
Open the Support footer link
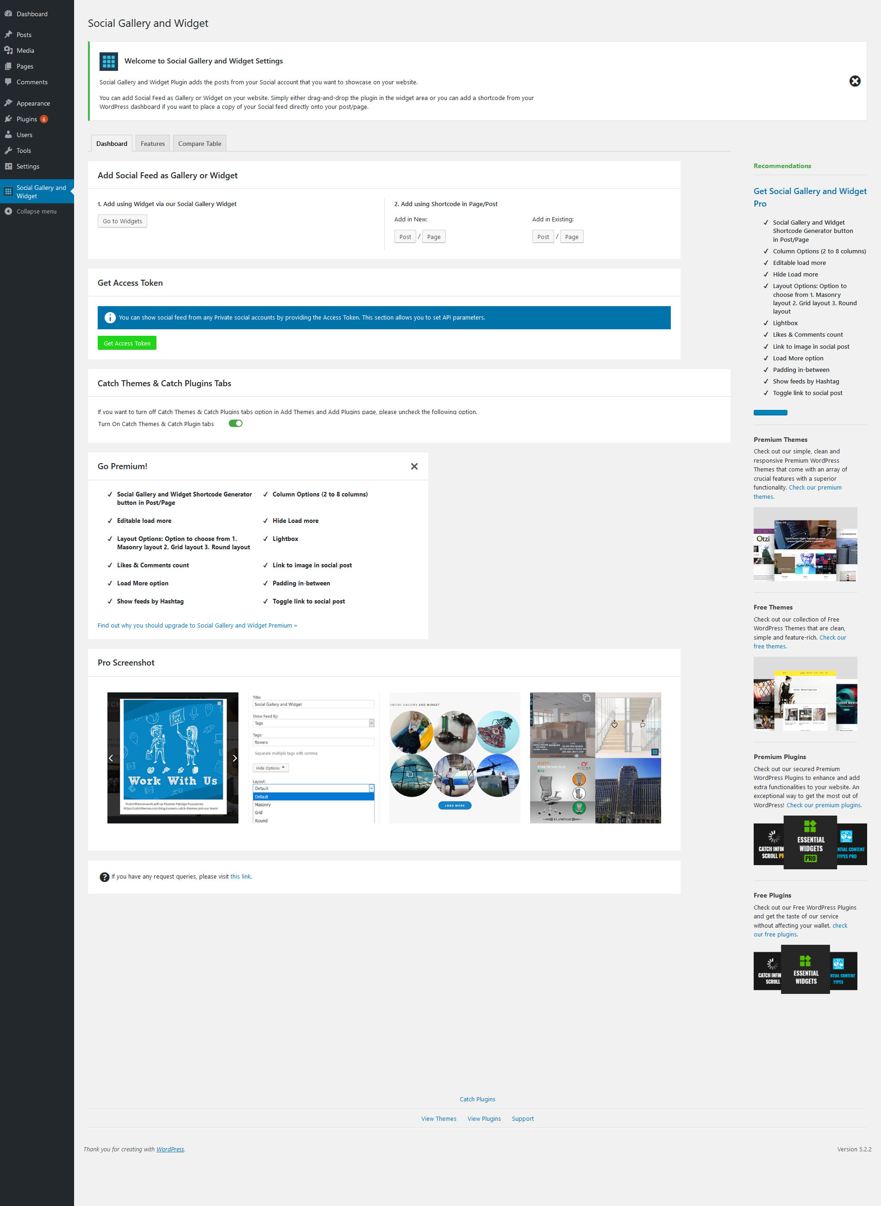(523, 1119)
